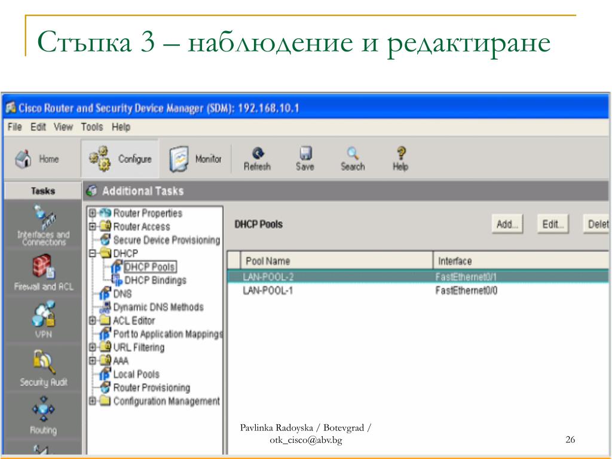Click the FastEthernet0/0 interface cell
Viewport: 612px width, 459px height.
pyautogui.click(x=466, y=290)
